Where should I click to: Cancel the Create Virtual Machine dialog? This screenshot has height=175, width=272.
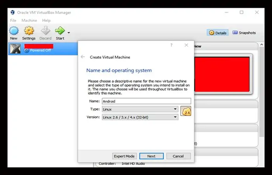[178, 156]
